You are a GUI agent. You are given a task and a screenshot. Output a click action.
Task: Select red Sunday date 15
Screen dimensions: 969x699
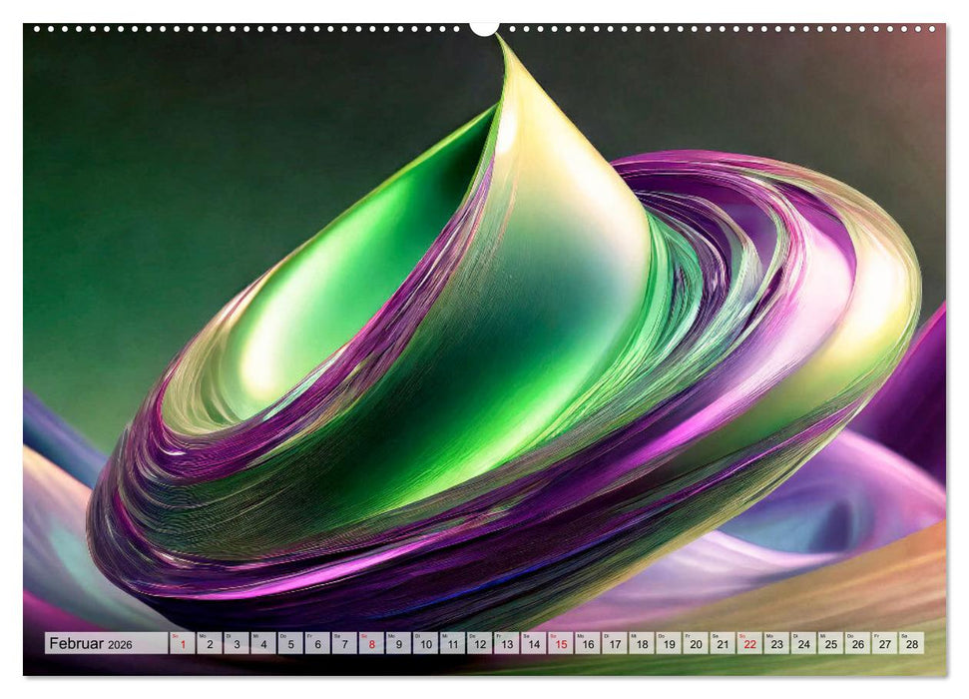561,644
